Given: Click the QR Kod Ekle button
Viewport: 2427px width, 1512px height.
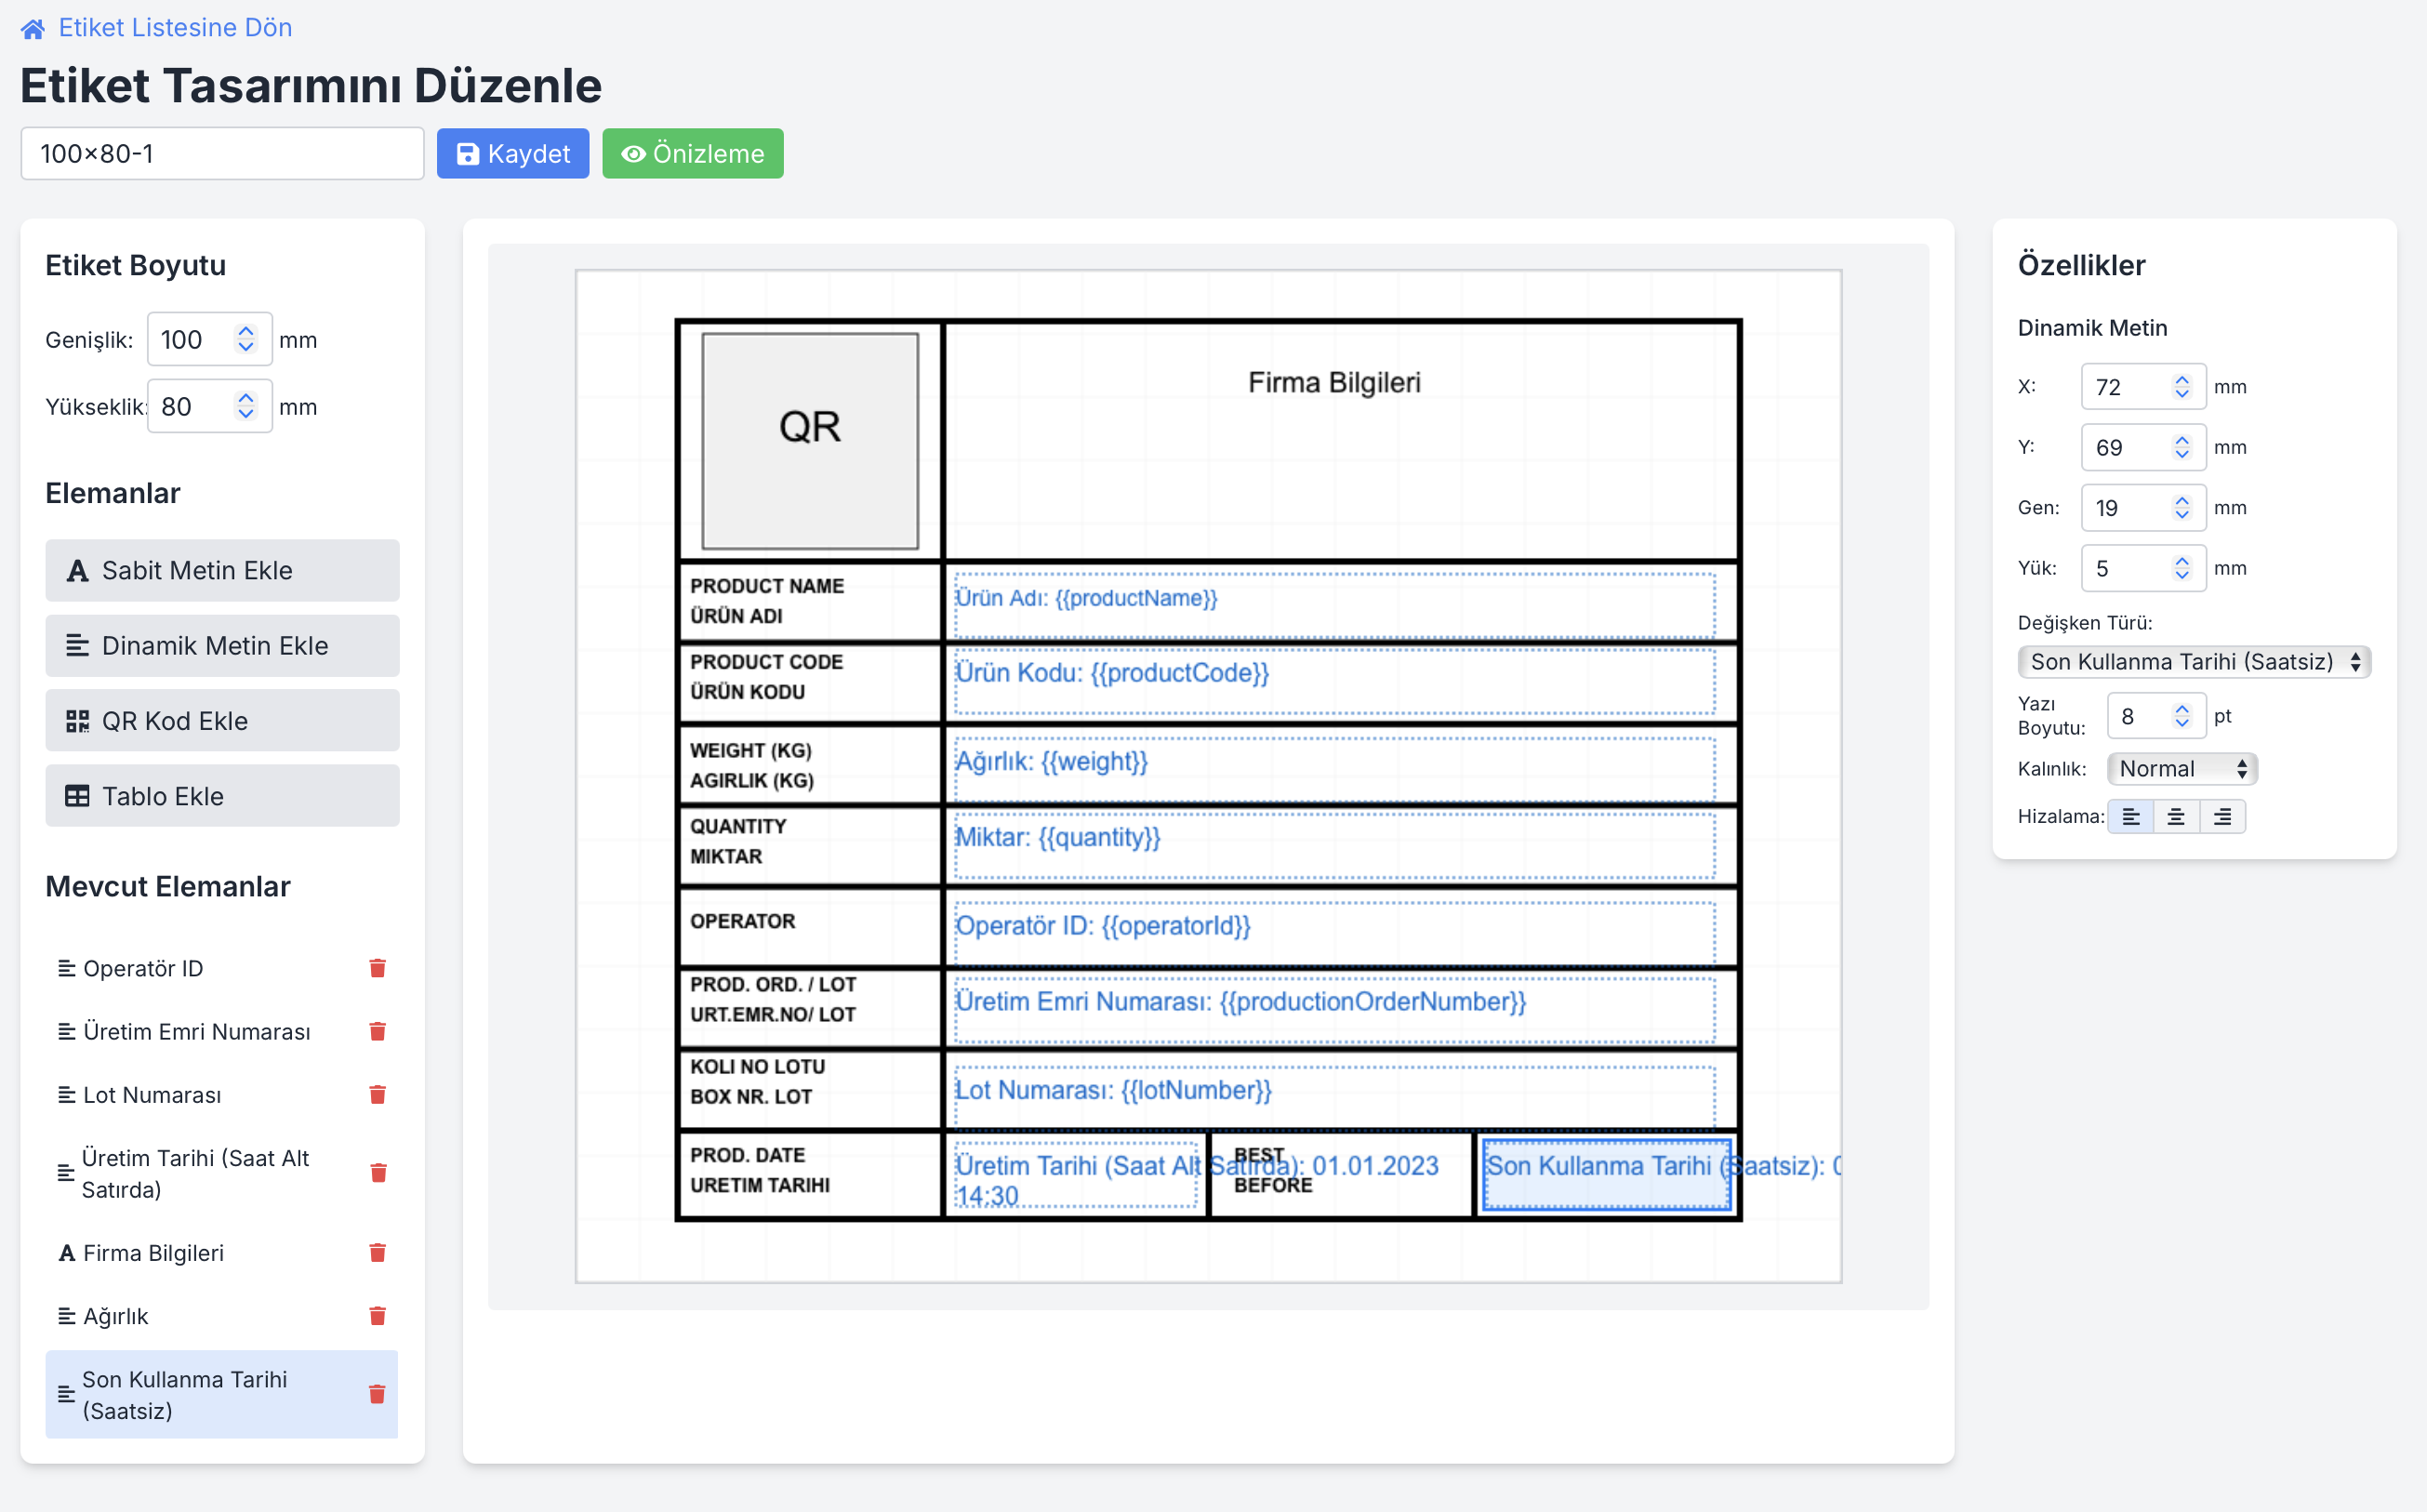Looking at the screenshot, I should tap(222, 721).
